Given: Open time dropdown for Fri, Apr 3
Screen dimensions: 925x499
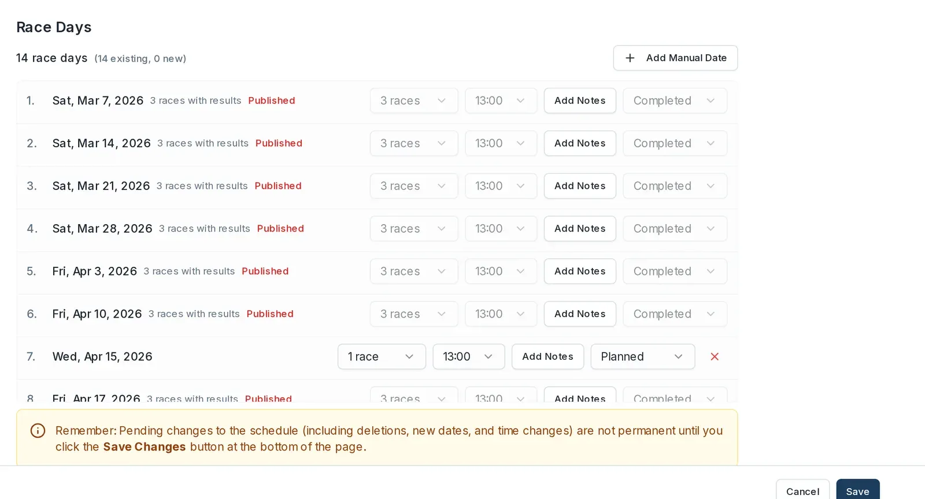Looking at the screenshot, I should click(x=501, y=271).
